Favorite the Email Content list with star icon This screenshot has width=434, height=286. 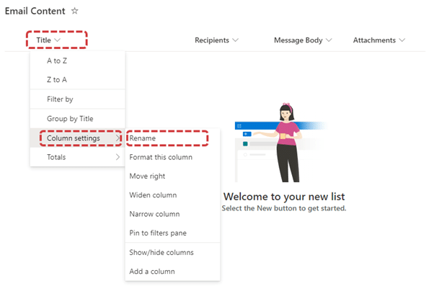[x=75, y=11]
